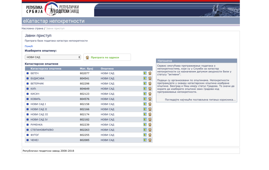Open the map icon for НОВИ САД IV row

tap(145, 119)
